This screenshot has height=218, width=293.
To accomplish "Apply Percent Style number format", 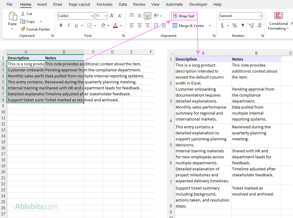I will pos(235,25).
